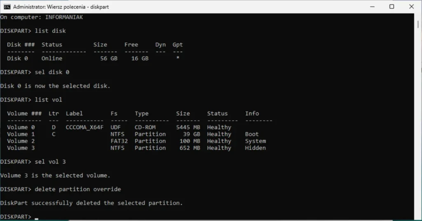
Task: Click the 'sel vol 3' command text
Action: point(50,161)
